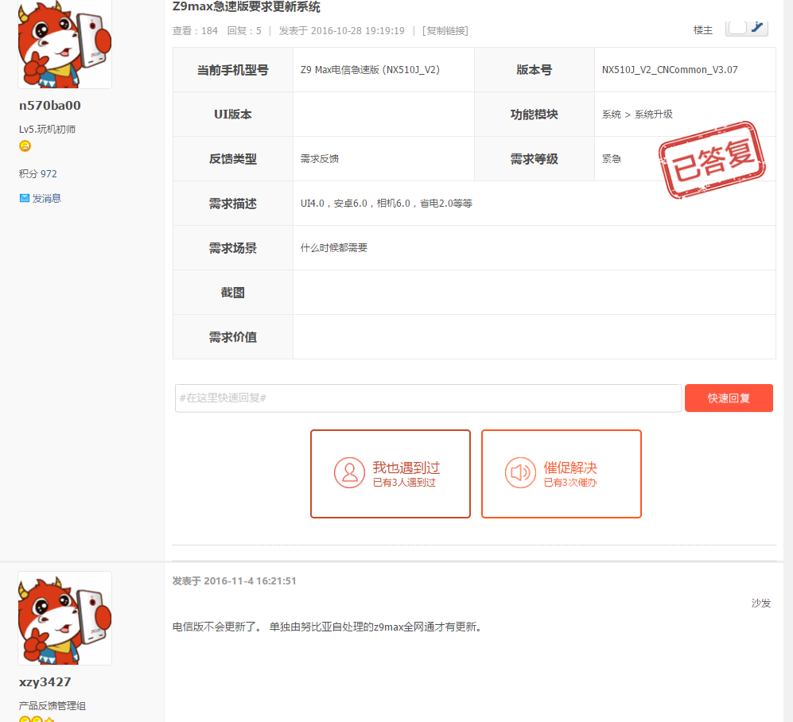Click the 沙发 floor label
This screenshot has height=722, width=793.
pos(760,604)
